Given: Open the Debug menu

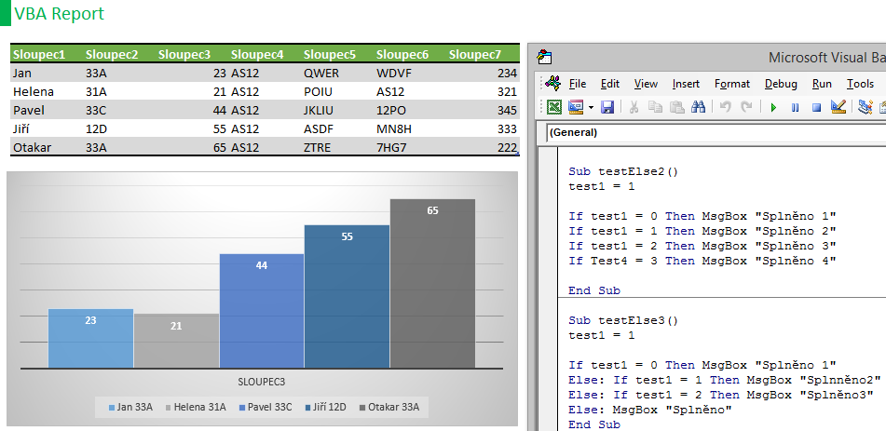Looking at the screenshot, I should click(x=781, y=84).
